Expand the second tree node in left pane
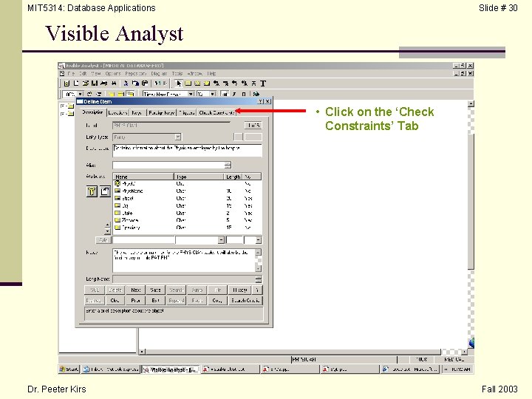 click(x=62, y=114)
